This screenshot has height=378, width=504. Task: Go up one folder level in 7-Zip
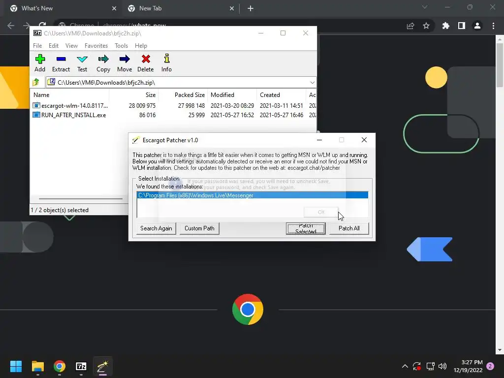click(36, 82)
